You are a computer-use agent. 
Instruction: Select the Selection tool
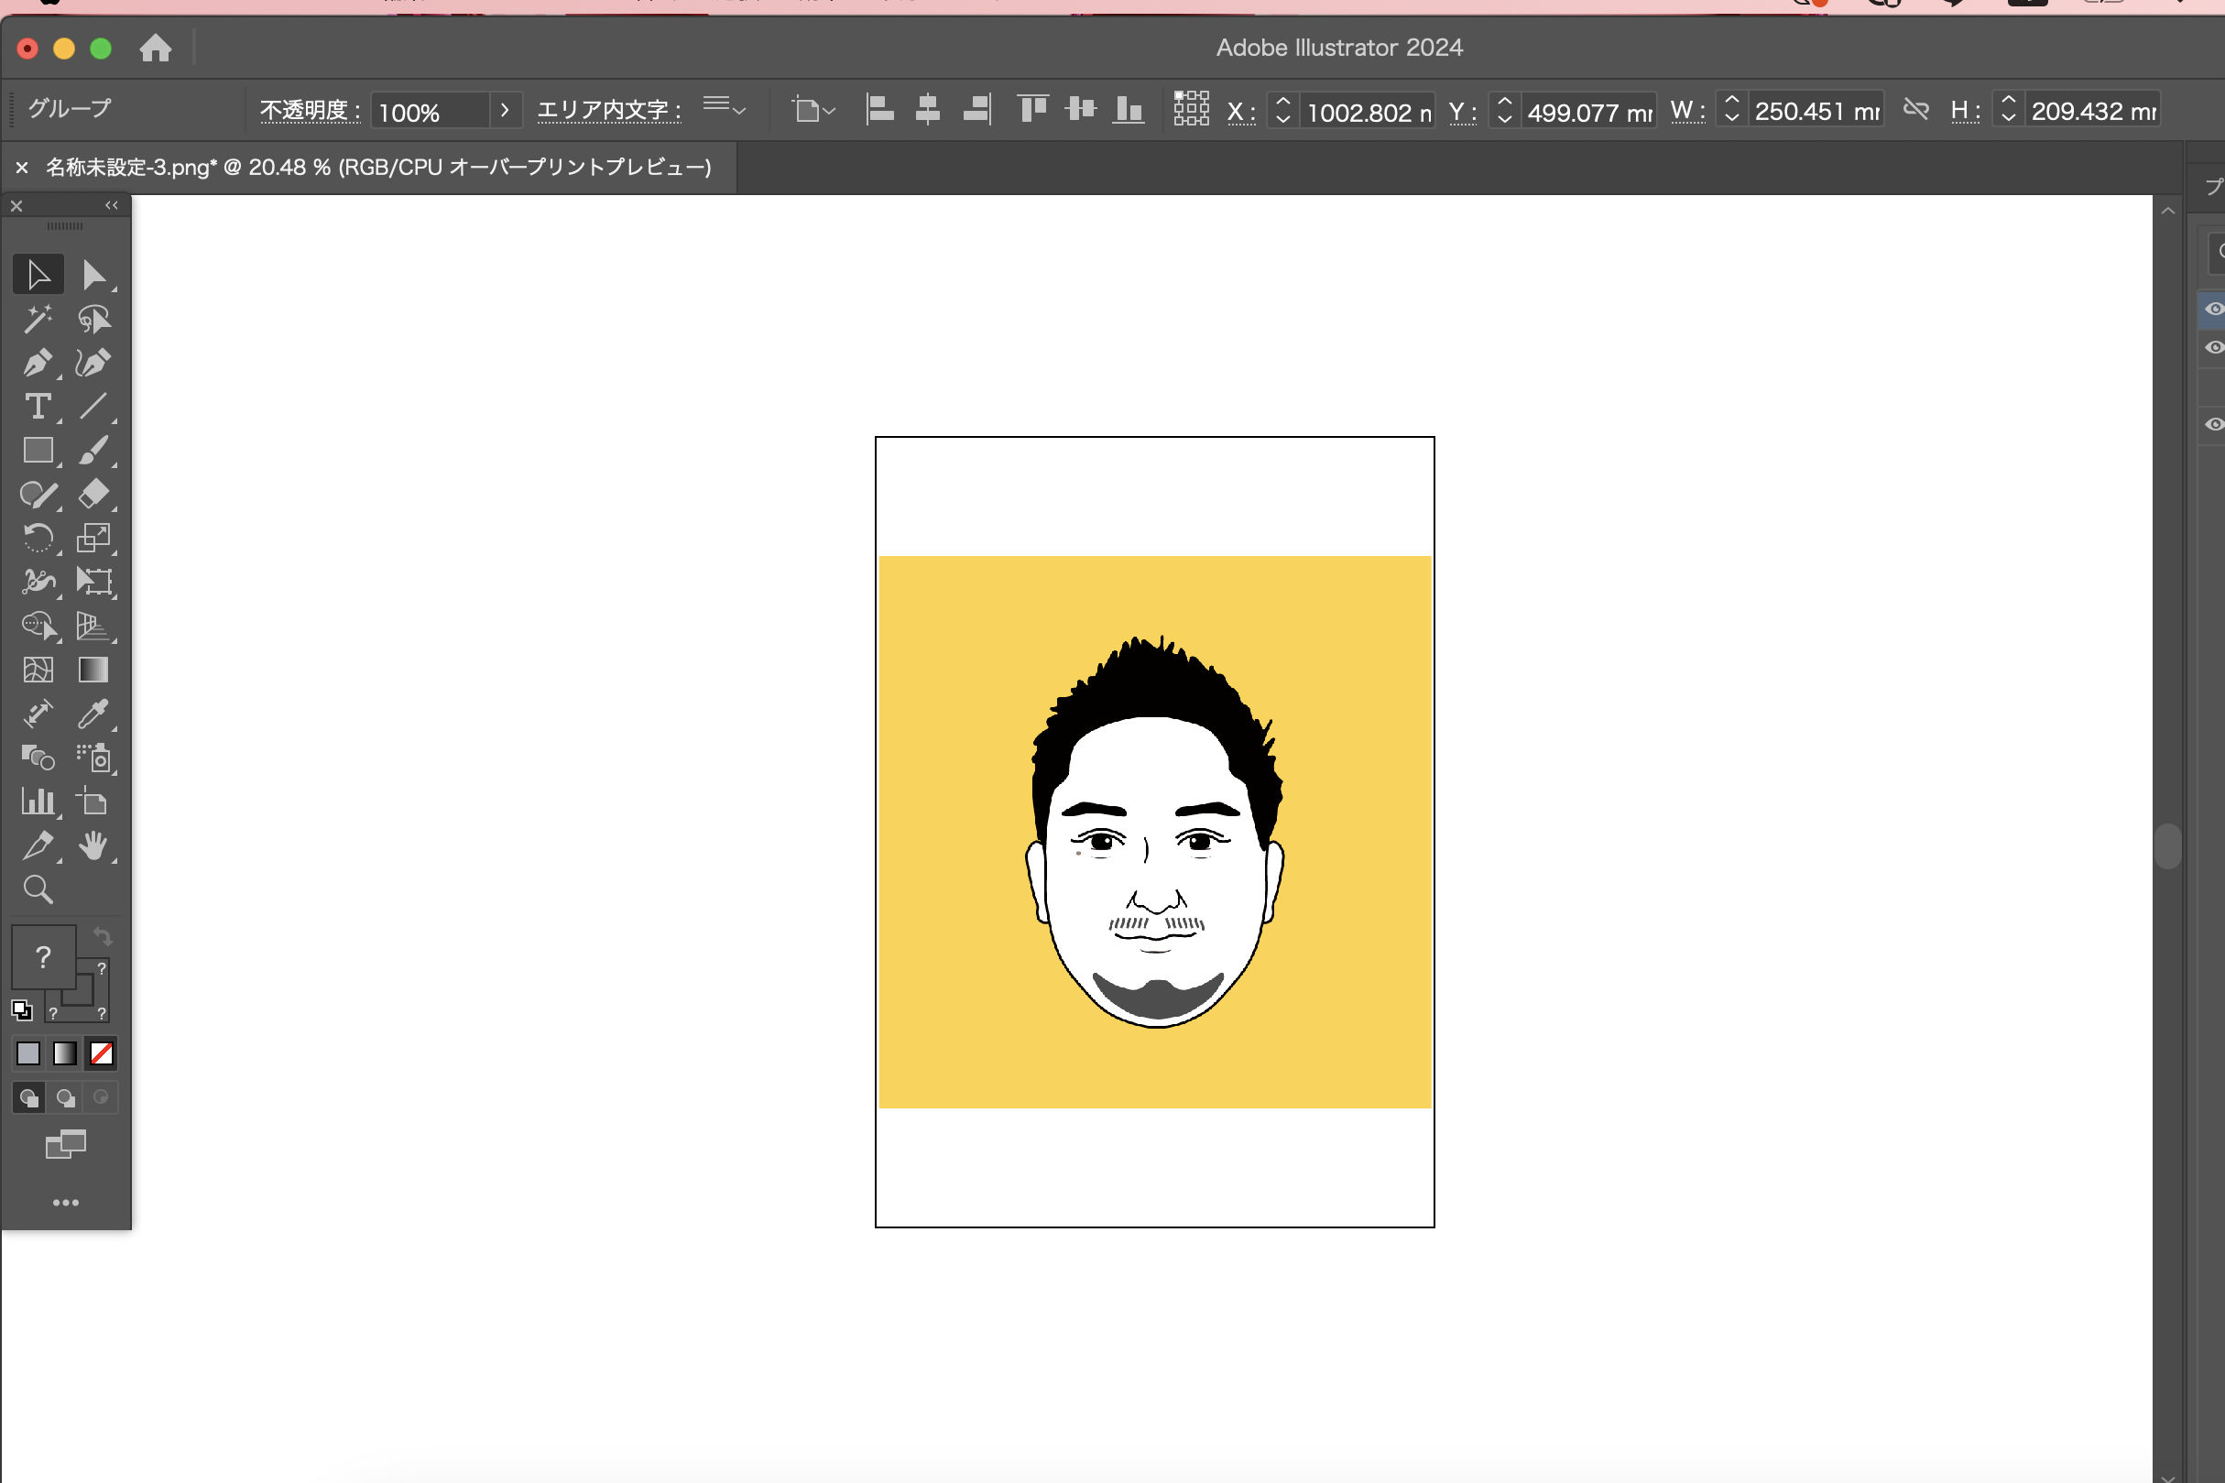tap(38, 273)
